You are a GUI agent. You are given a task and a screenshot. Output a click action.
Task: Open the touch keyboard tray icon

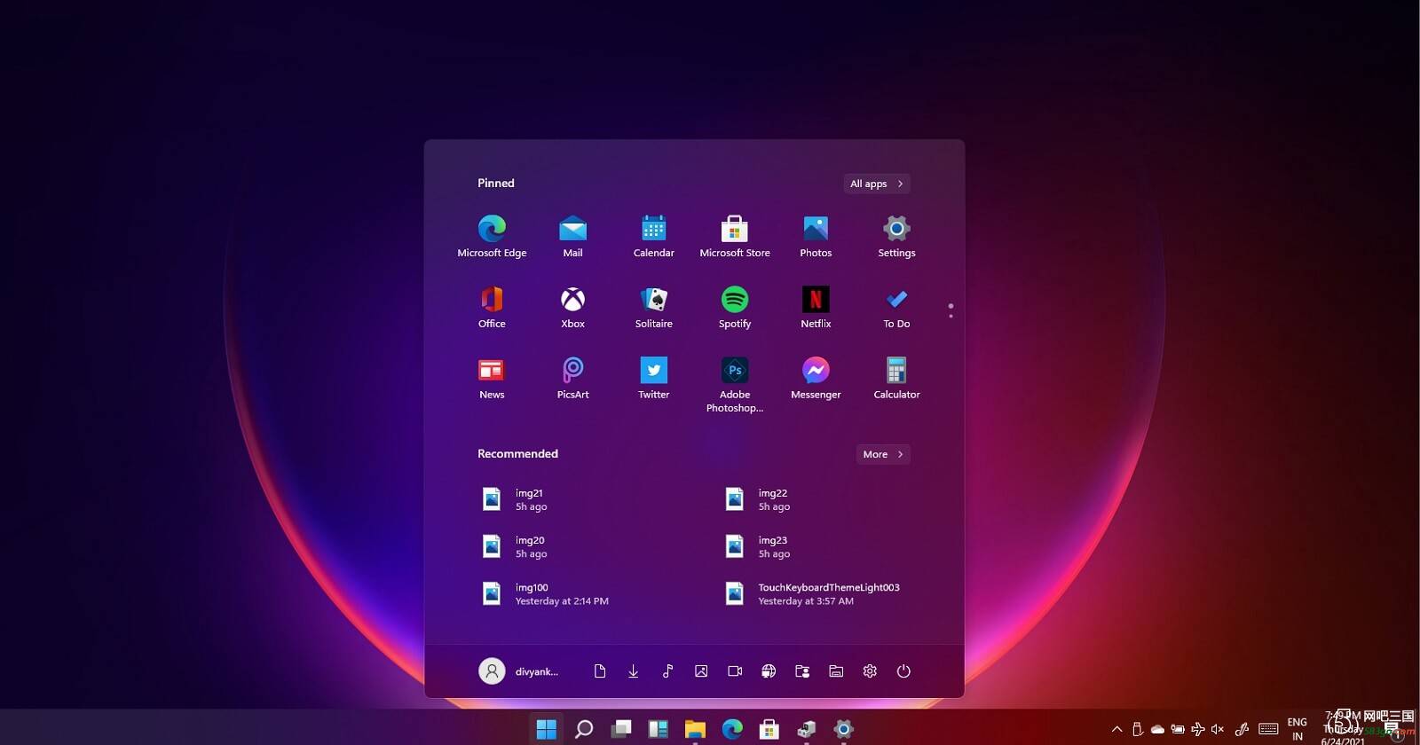[x=1268, y=729]
